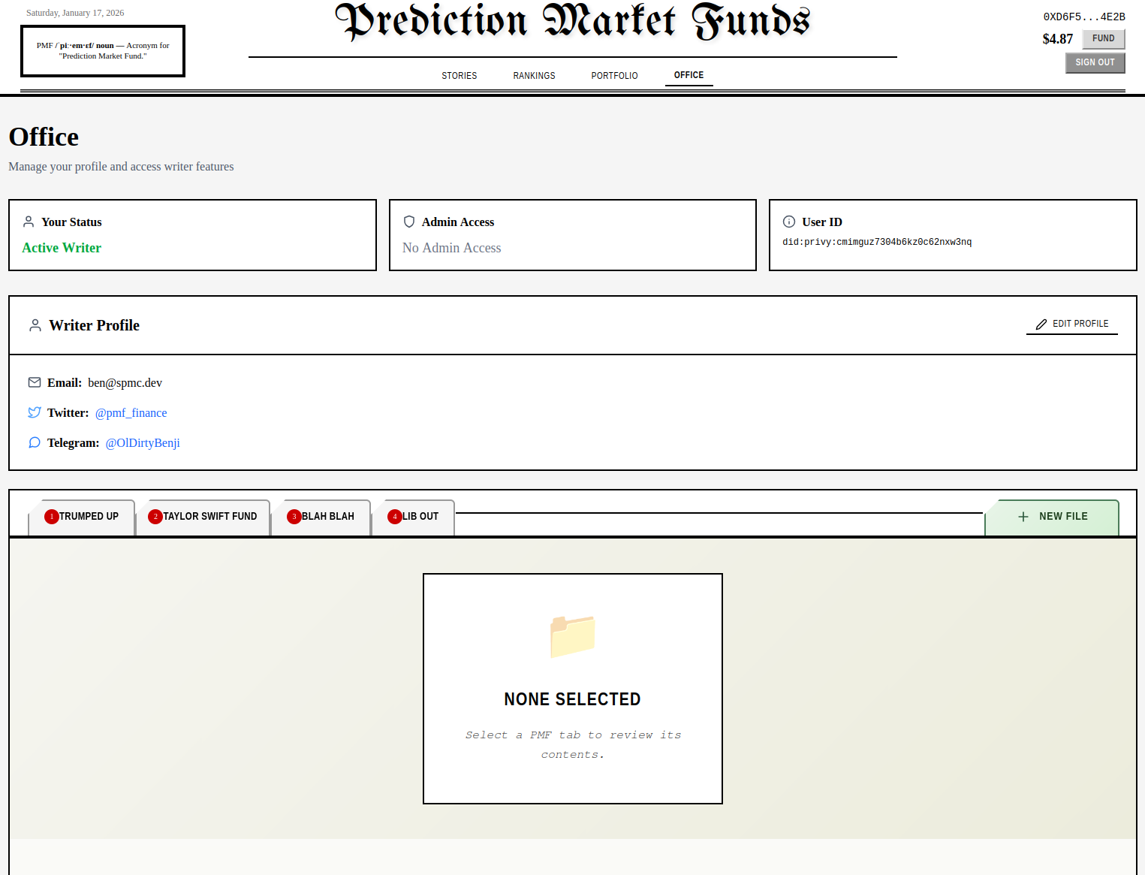Navigate to the RANKINGS section
Screen dimensions: 1145x875
point(534,75)
